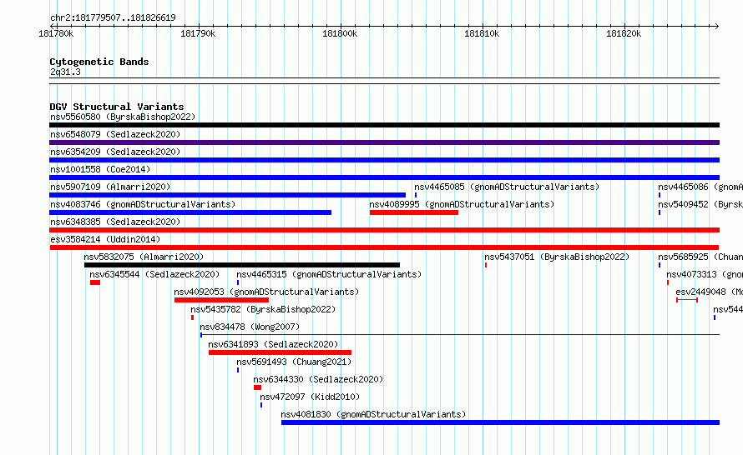The width and height of the screenshot is (743, 455).
Task: Click the blue nsv1001558 variant bar
Action: pos(384,177)
